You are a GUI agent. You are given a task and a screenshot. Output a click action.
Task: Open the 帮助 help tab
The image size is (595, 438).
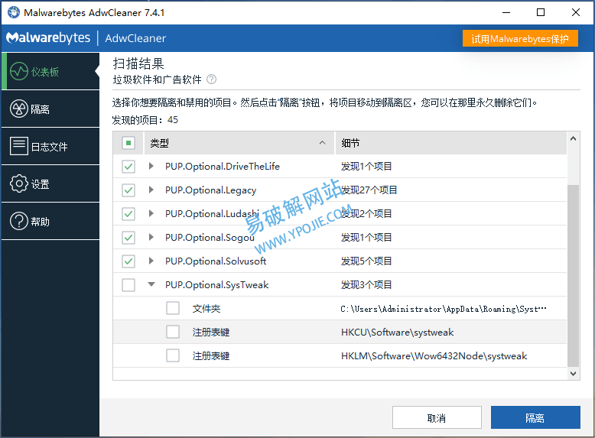50,221
